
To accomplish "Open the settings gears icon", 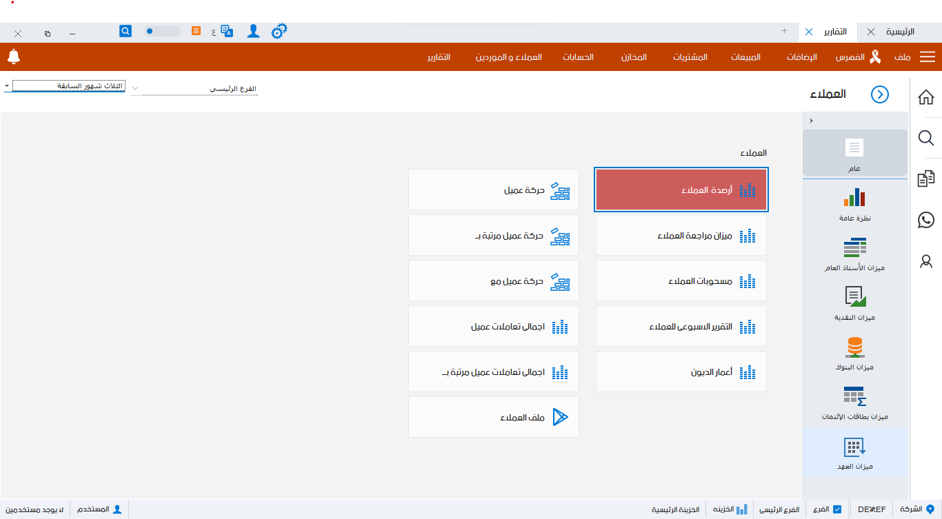I will tap(279, 31).
